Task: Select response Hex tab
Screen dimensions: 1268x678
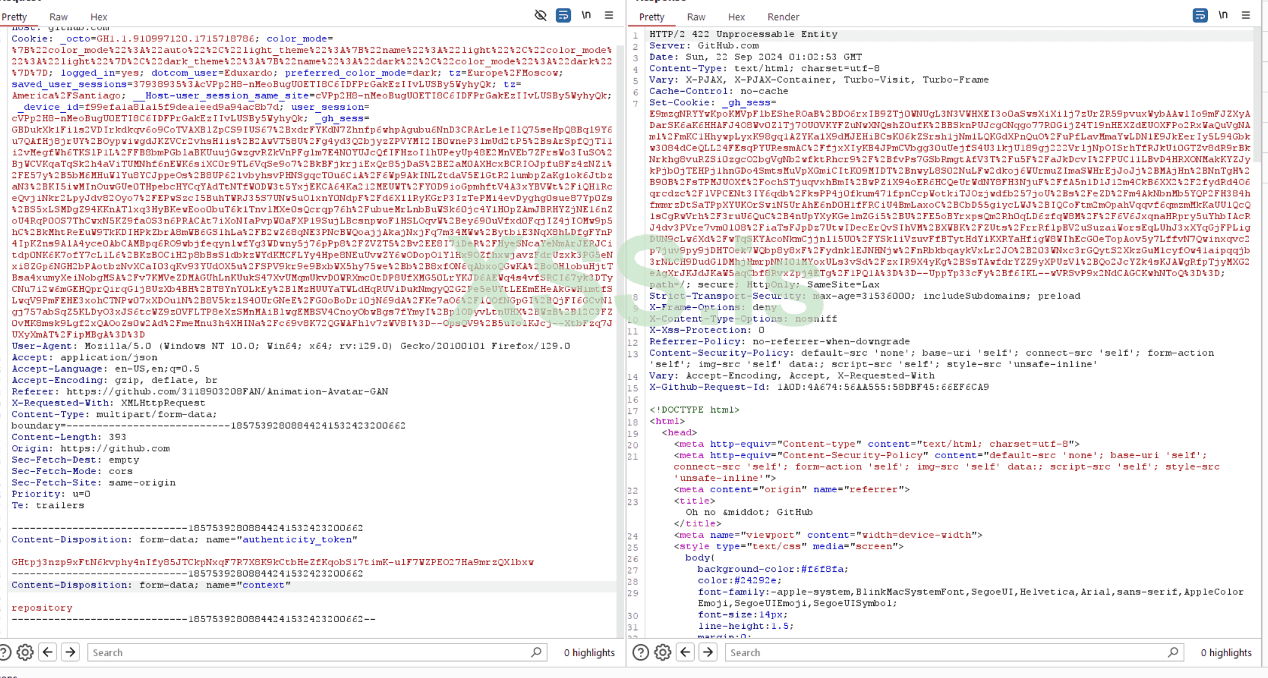Action: tap(736, 17)
